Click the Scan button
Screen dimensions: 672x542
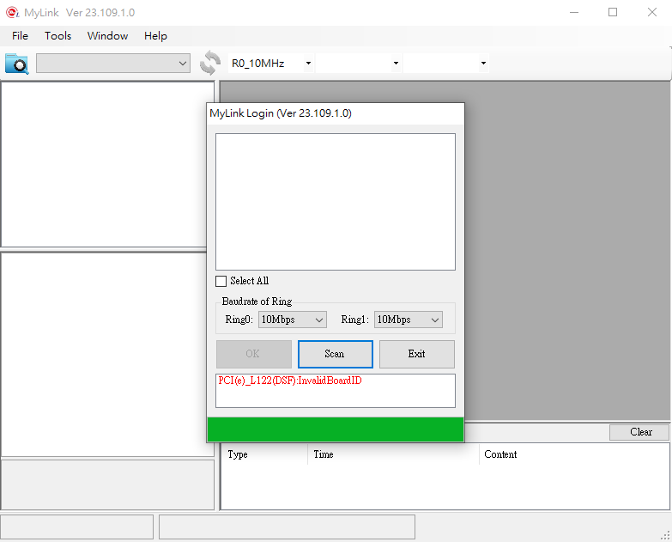(336, 354)
